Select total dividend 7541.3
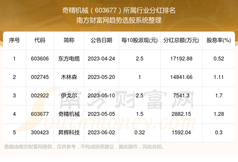 (x=181, y=96)
